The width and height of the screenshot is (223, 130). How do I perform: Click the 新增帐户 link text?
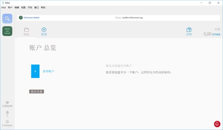(49, 71)
